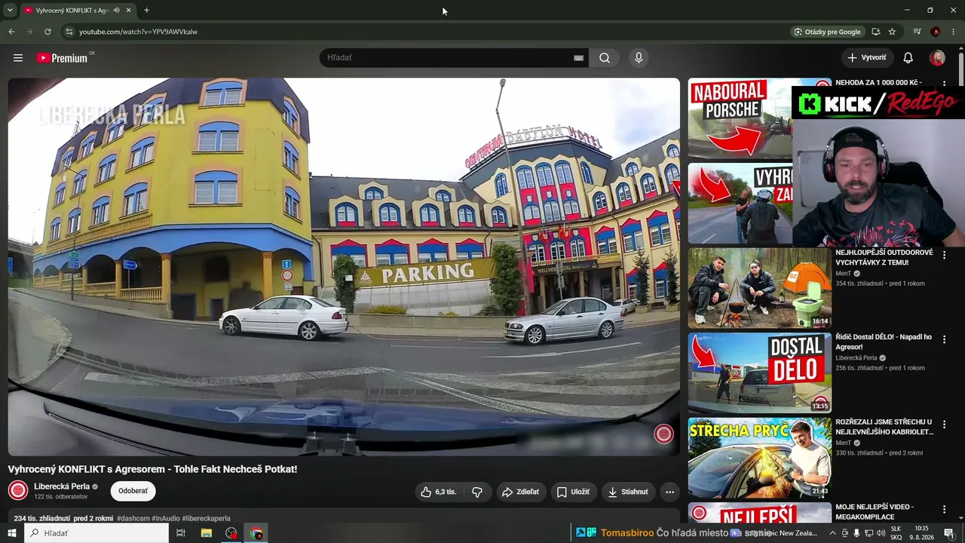This screenshot has height=543, width=965.
Task: Open the STŘECHA PRYČ video thumbnail
Action: click(x=759, y=458)
